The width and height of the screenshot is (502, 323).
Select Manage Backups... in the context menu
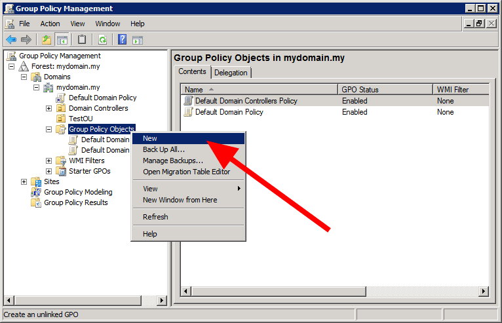coord(173,161)
